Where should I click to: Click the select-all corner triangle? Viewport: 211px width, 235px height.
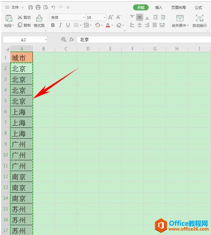pos(7,49)
